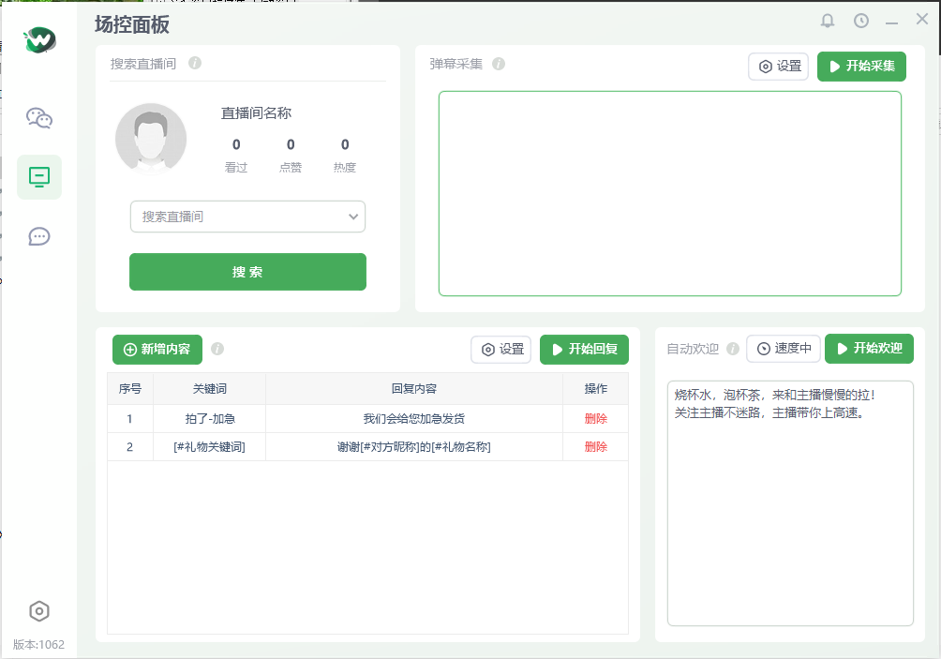
Task: Expand the 搜索直播间 dropdown
Action: (354, 217)
